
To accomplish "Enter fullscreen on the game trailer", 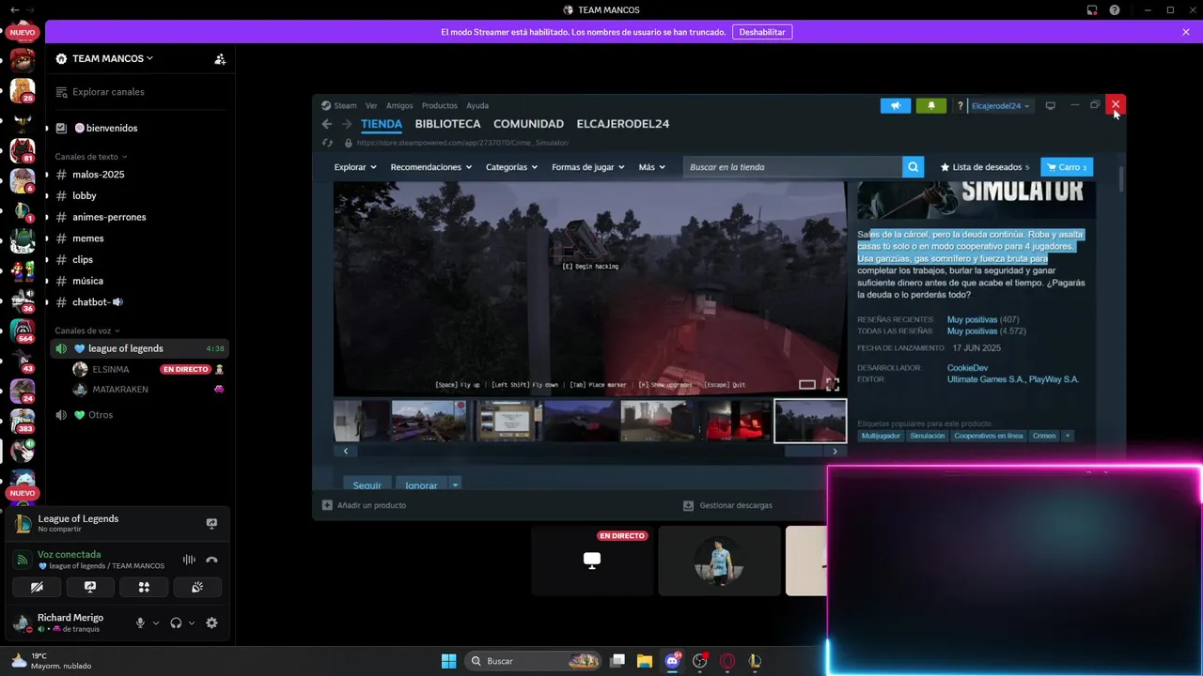I will (x=832, y=384).
